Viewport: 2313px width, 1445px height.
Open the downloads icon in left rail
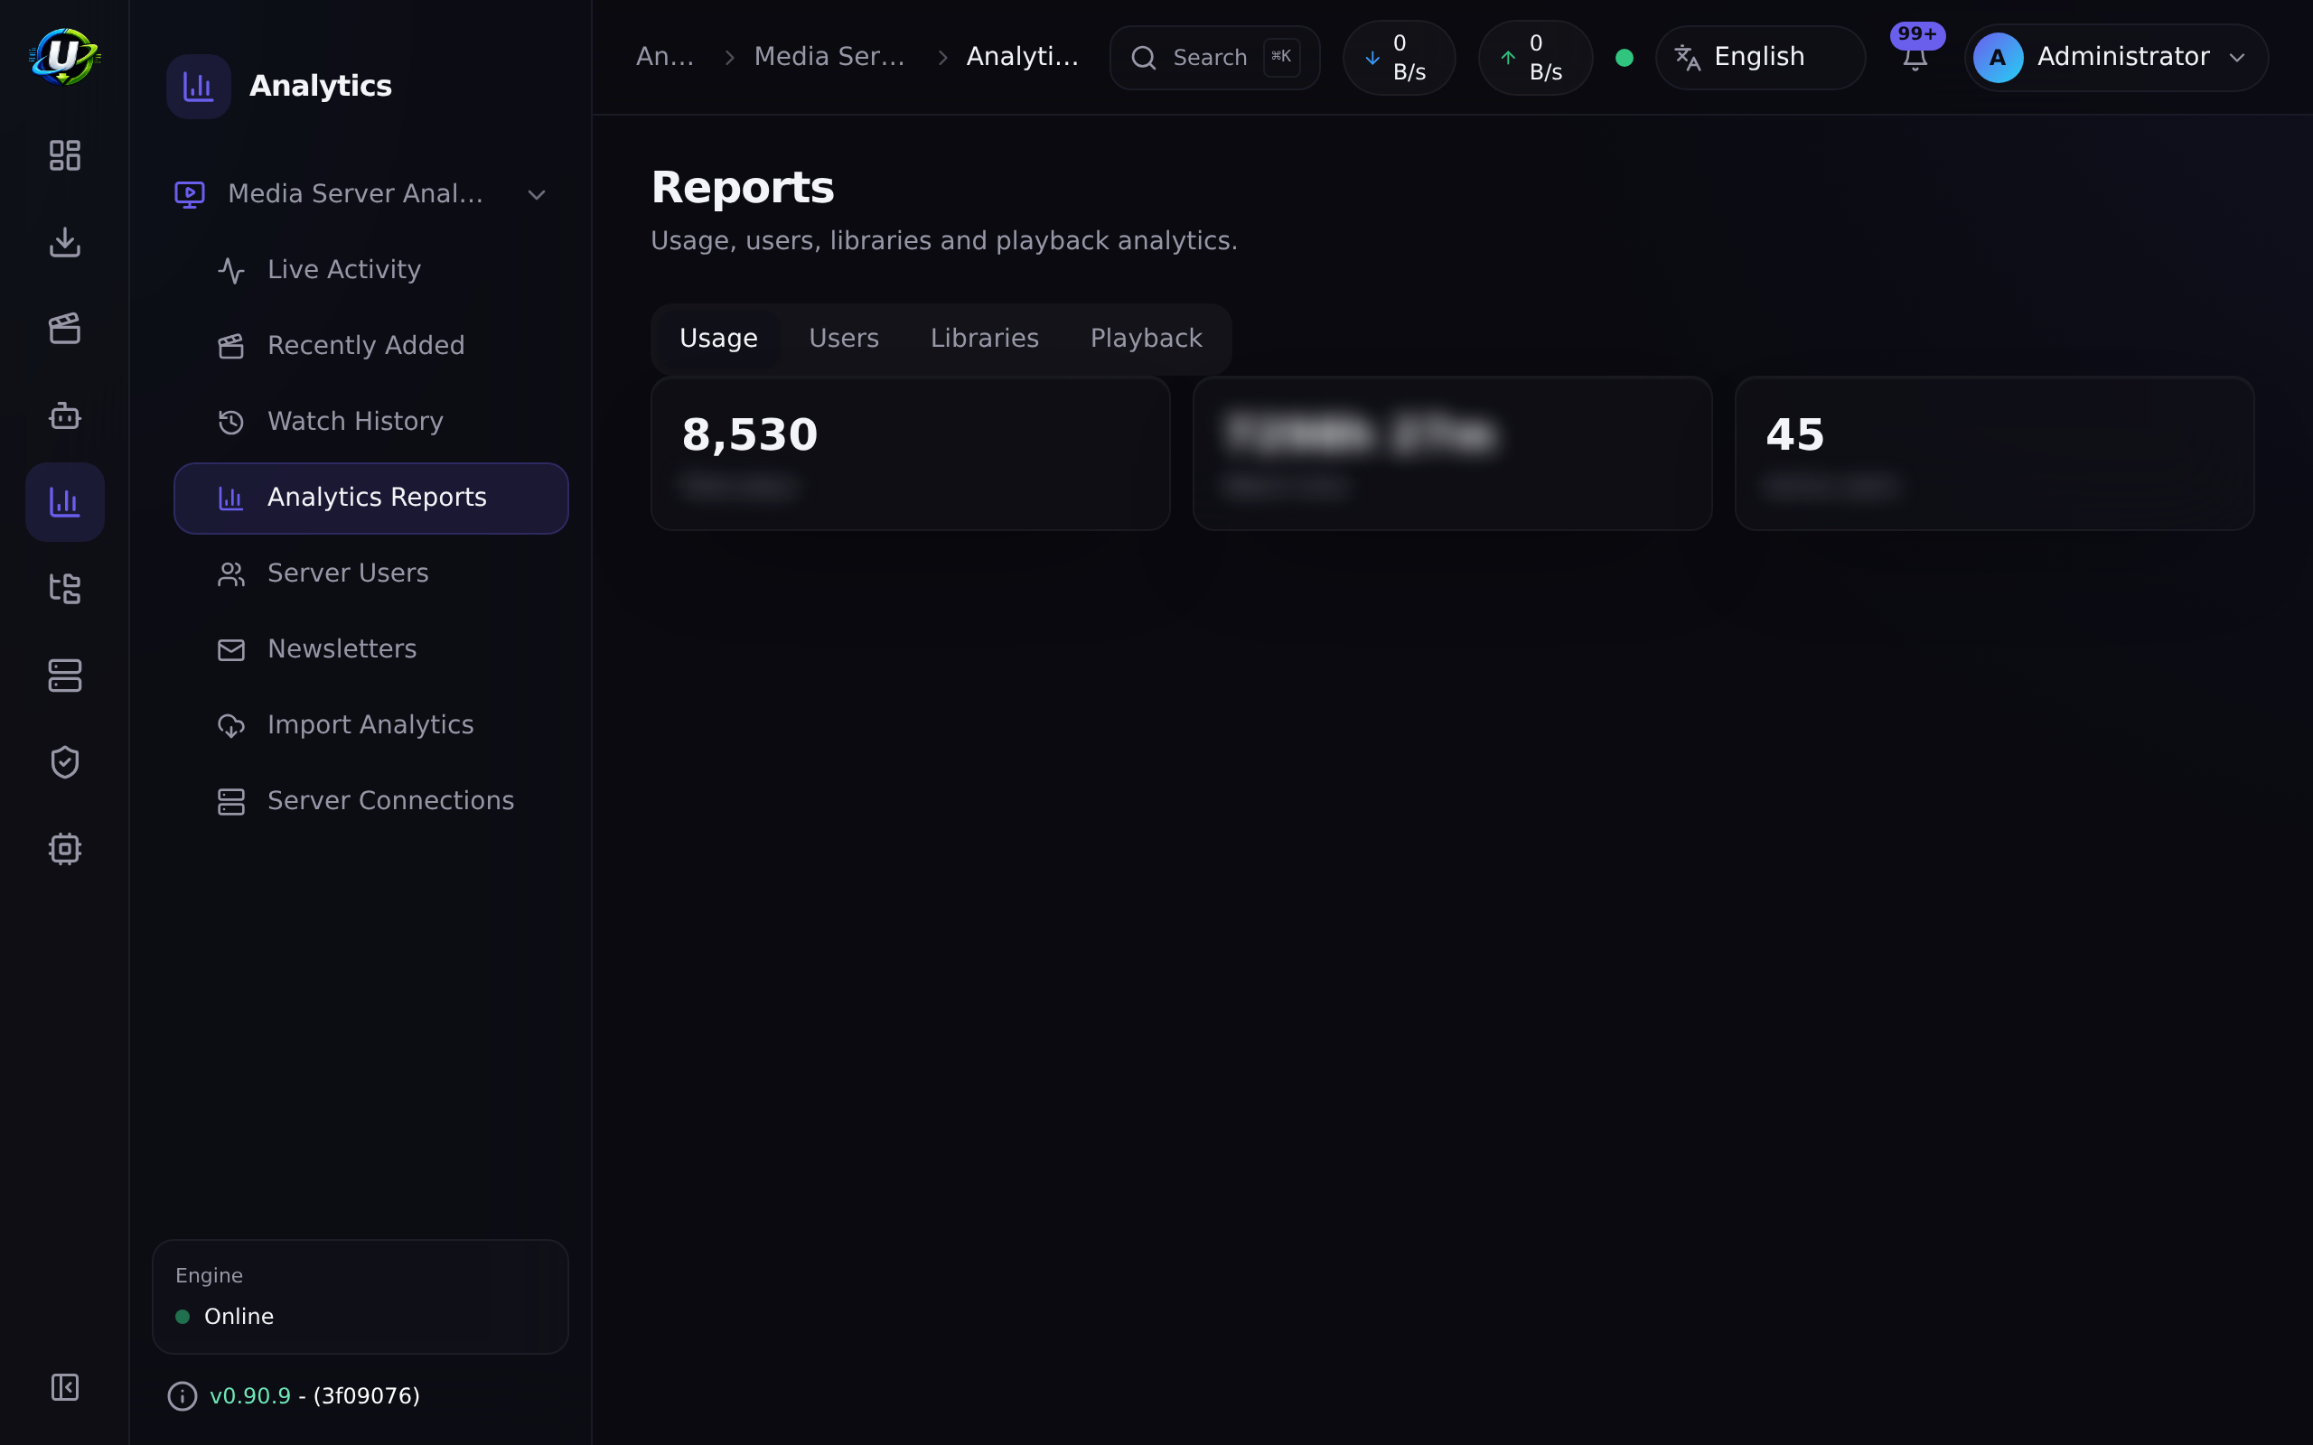tap(65, 242)
